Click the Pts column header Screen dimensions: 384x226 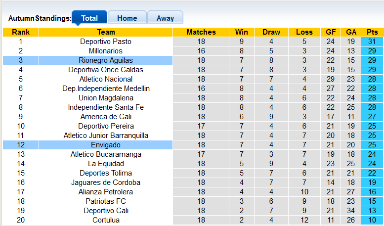pos(372,32)
